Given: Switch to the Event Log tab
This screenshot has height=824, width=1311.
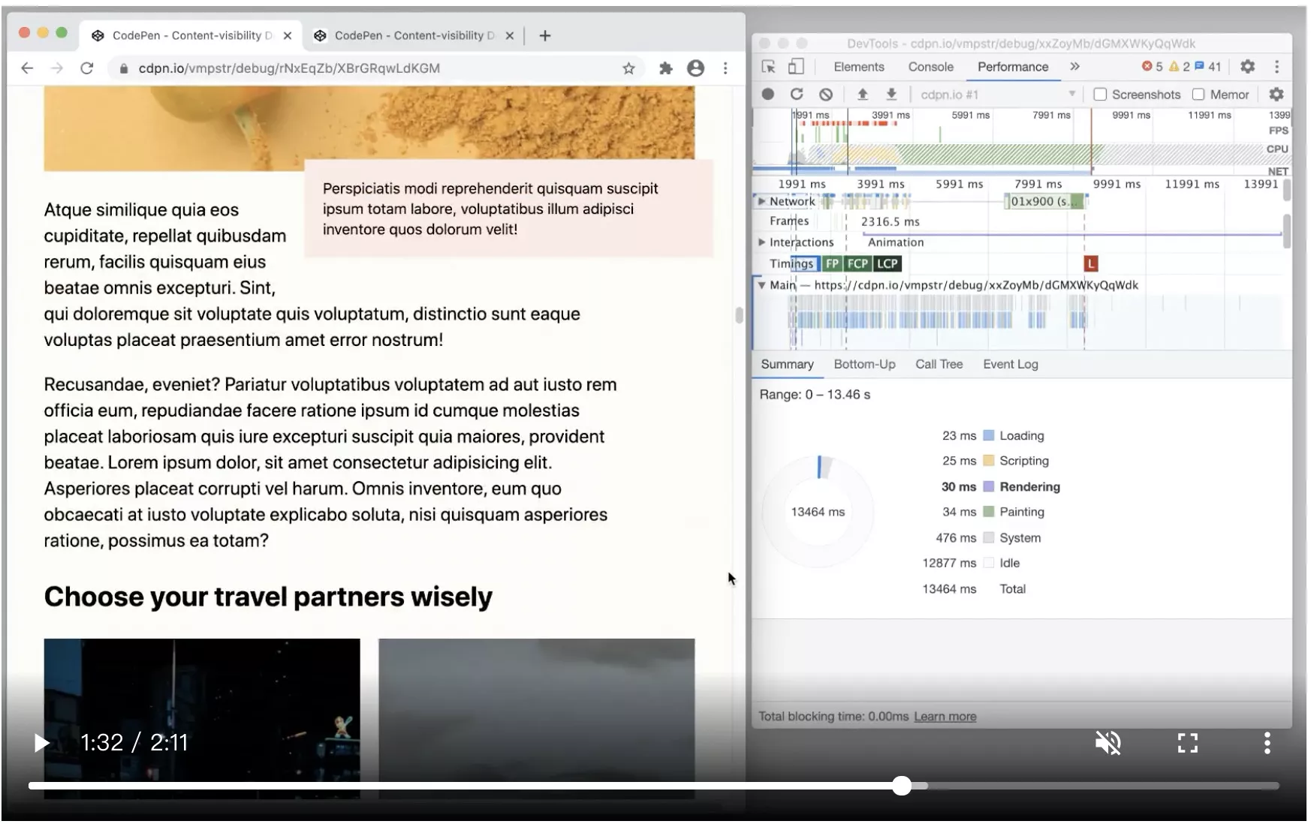Looking at the screenshot, I should pos(1011,364).
